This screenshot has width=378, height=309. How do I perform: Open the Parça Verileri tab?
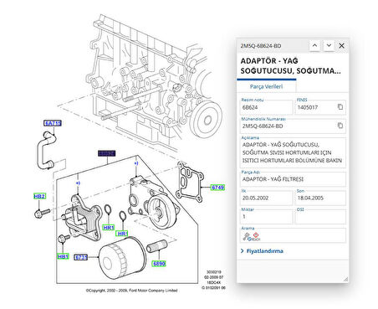266,86
